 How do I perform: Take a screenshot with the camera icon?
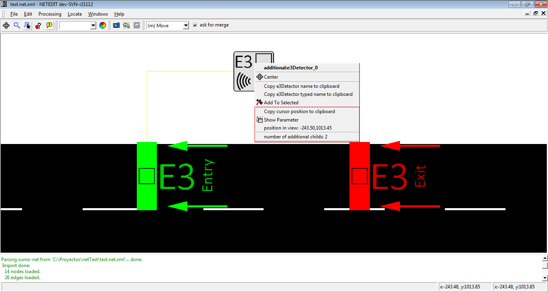(116, 25)
